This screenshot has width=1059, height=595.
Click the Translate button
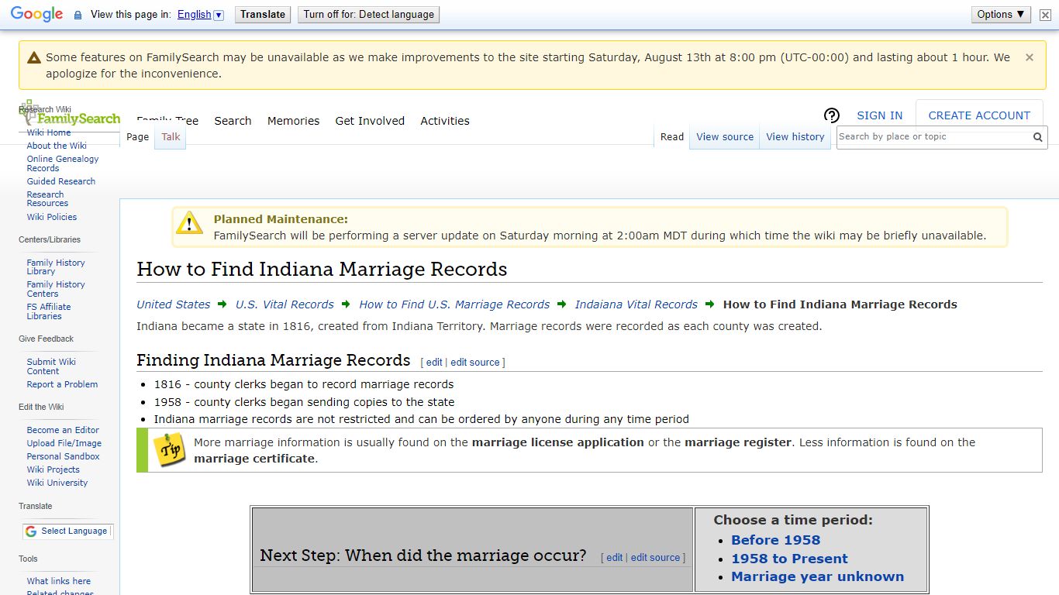point(263,15)
